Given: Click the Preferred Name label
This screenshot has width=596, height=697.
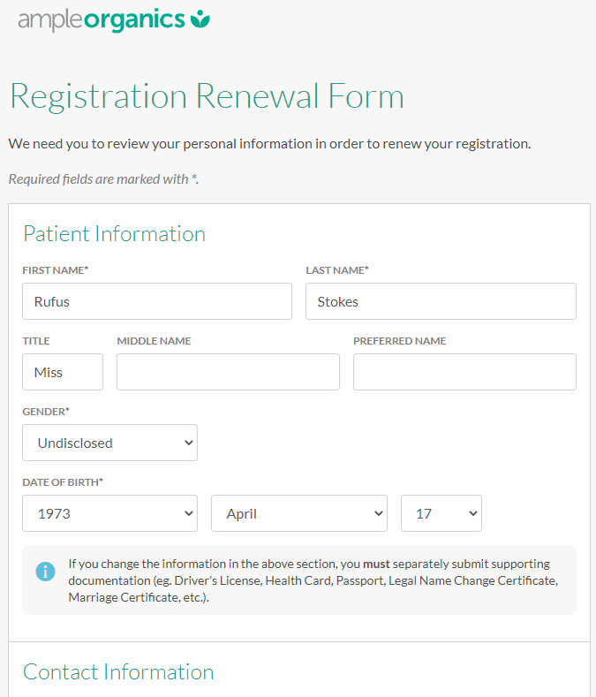Looking at the screenshot, I should (399, 341).
